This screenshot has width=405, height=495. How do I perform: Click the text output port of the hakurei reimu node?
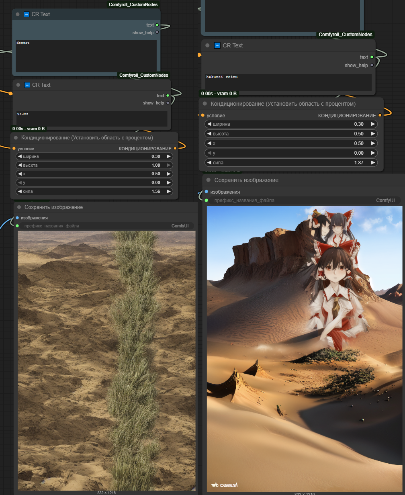click(372, 57)
